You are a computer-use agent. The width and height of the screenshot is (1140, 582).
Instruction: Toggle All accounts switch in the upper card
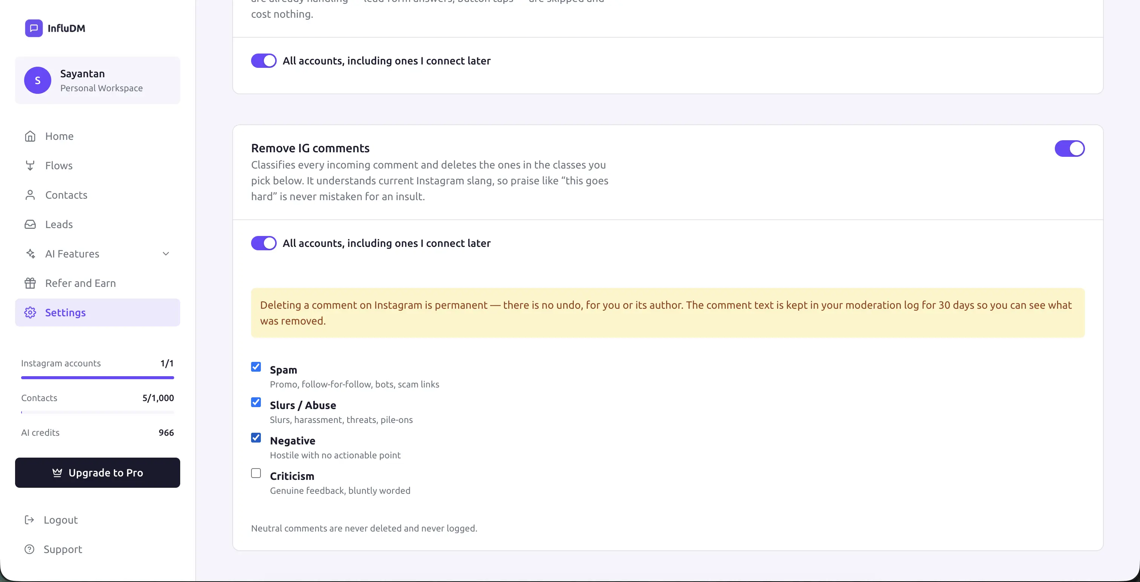264,61
